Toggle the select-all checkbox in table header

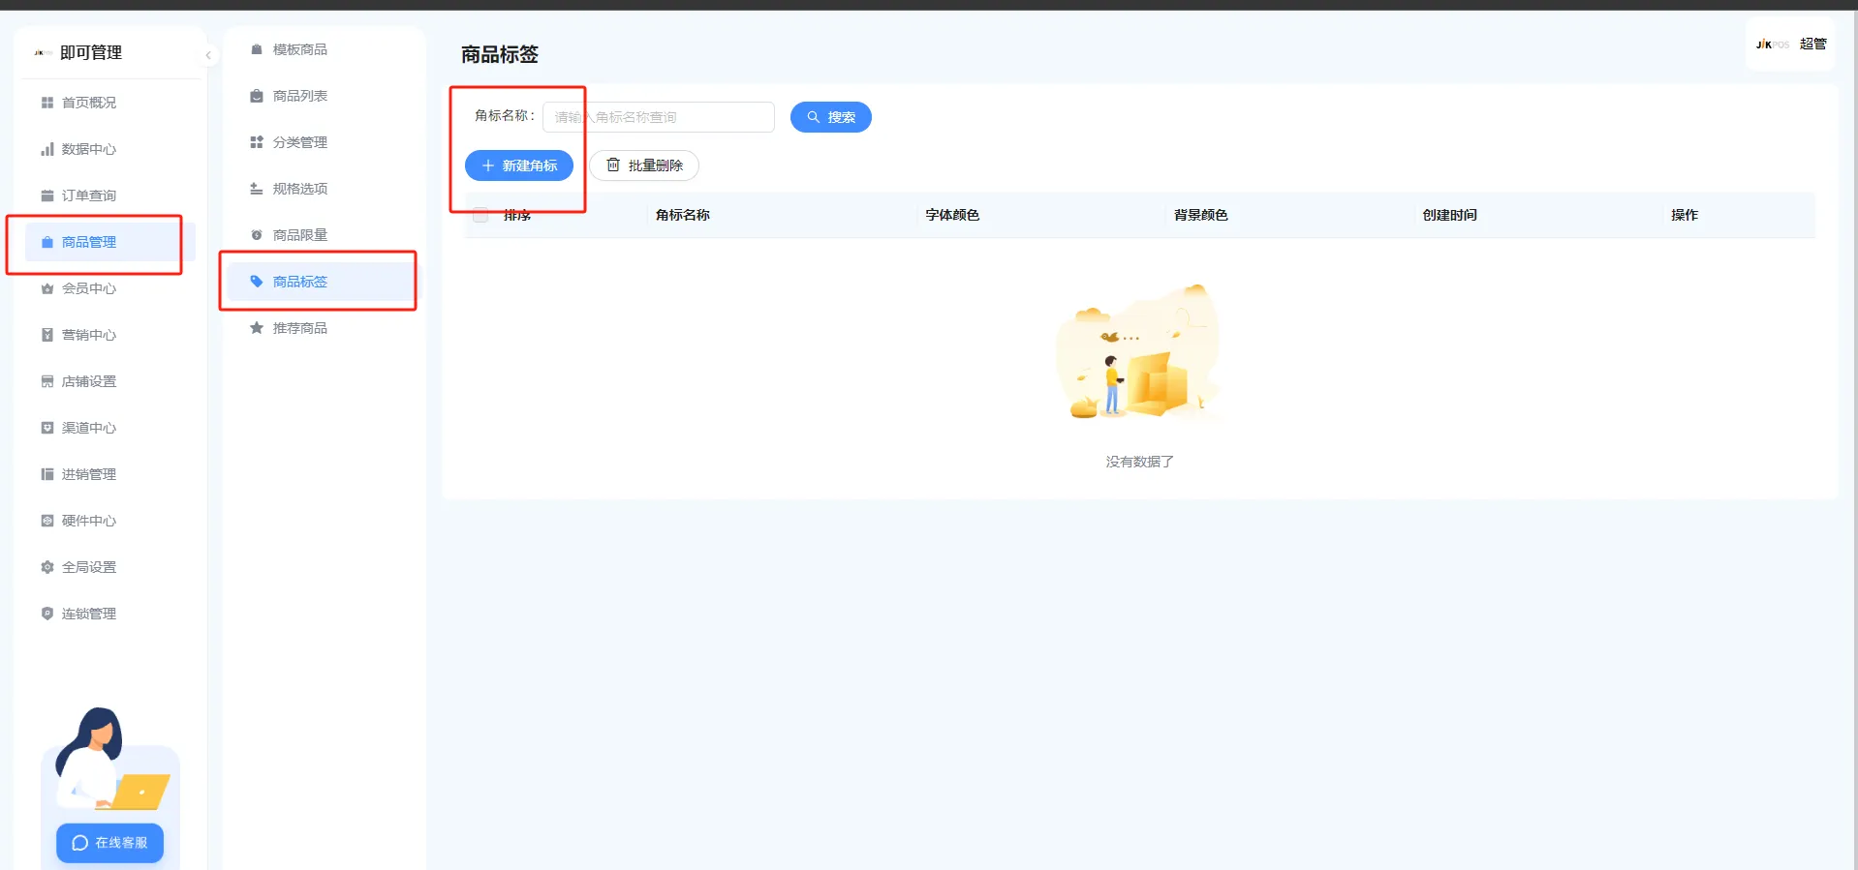tap(480, 215)
